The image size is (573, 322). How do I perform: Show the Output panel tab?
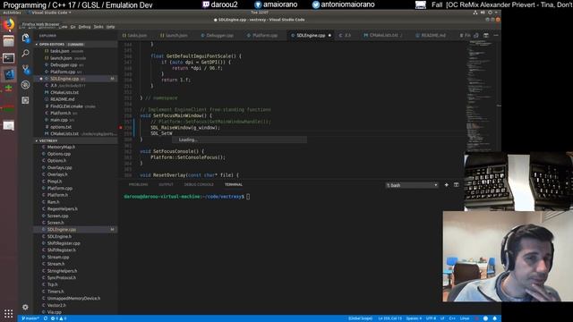pos(166,185)
